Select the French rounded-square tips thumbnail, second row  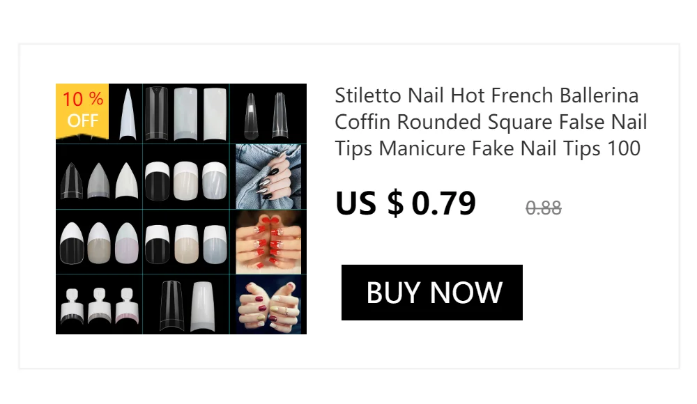coord(186,177)
